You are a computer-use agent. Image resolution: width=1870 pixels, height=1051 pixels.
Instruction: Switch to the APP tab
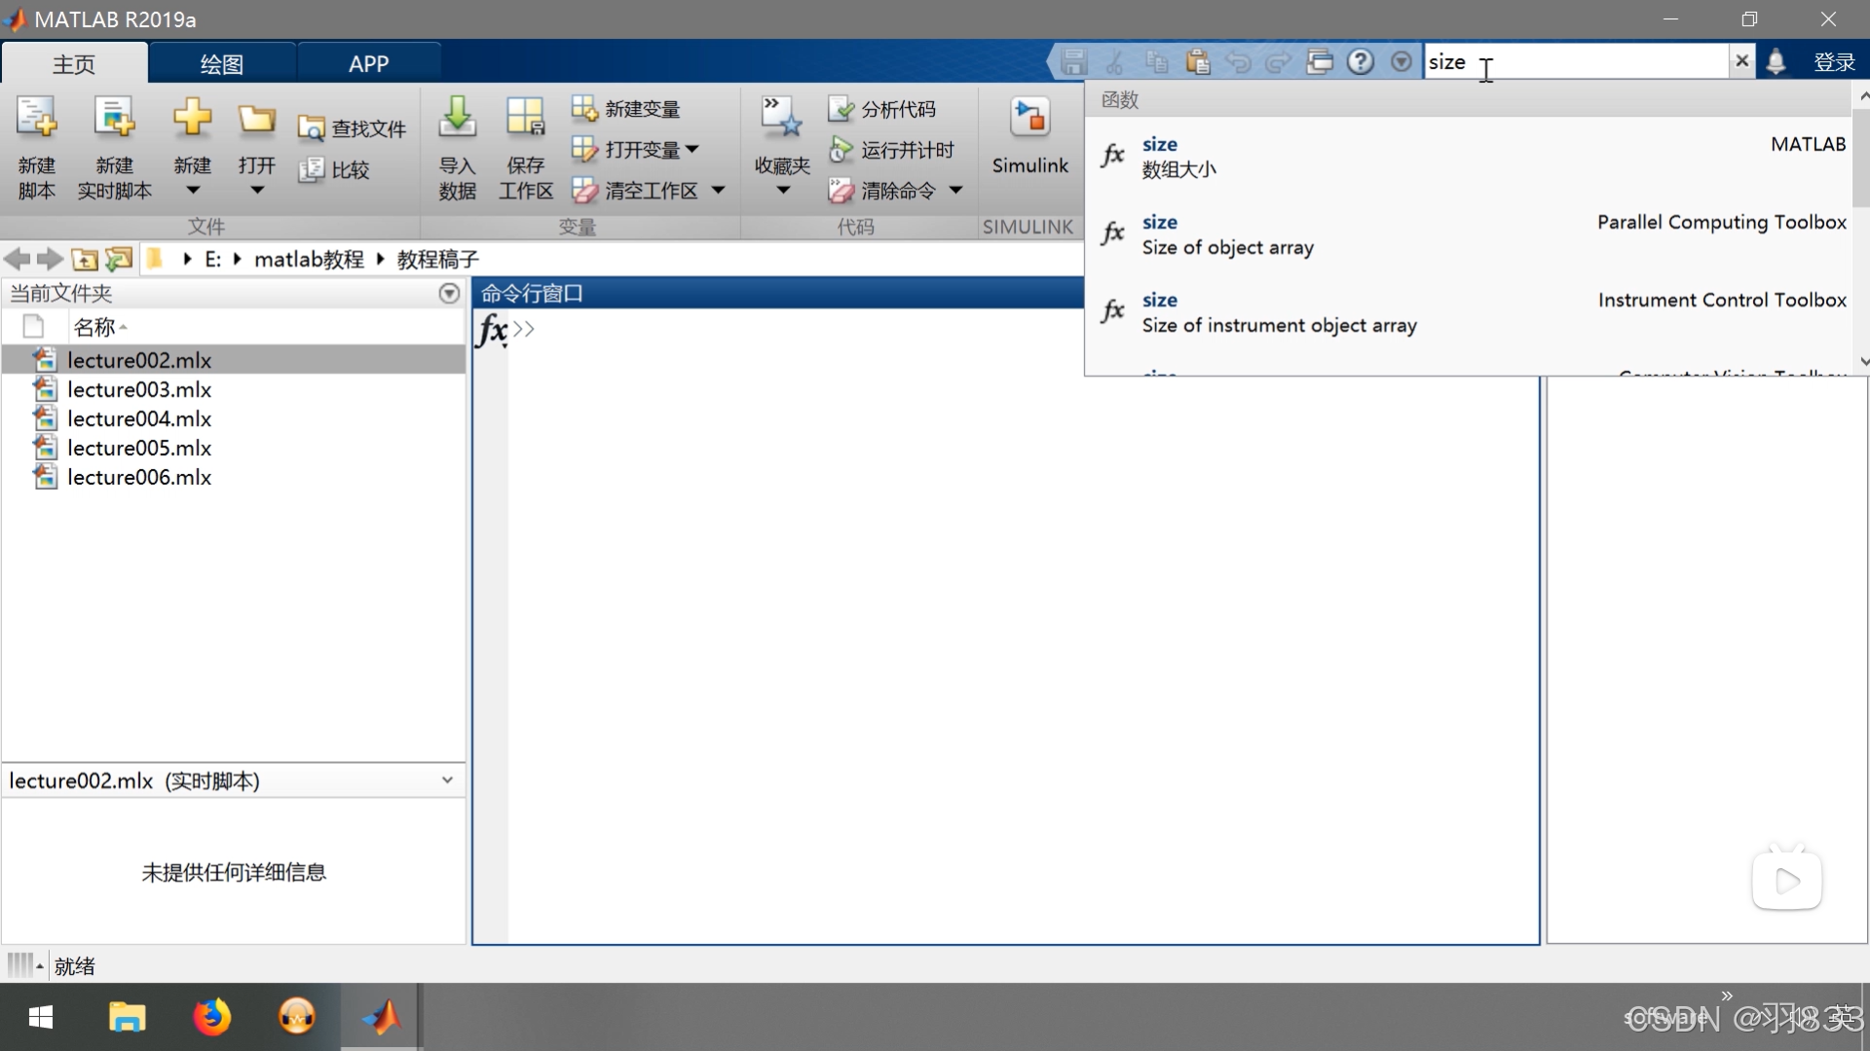click(368, 64)
